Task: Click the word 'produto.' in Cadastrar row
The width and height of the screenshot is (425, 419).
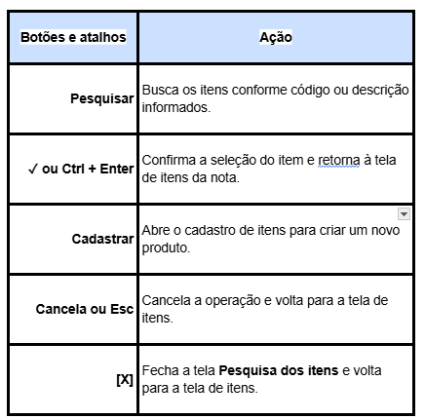Action: point(166,248)
